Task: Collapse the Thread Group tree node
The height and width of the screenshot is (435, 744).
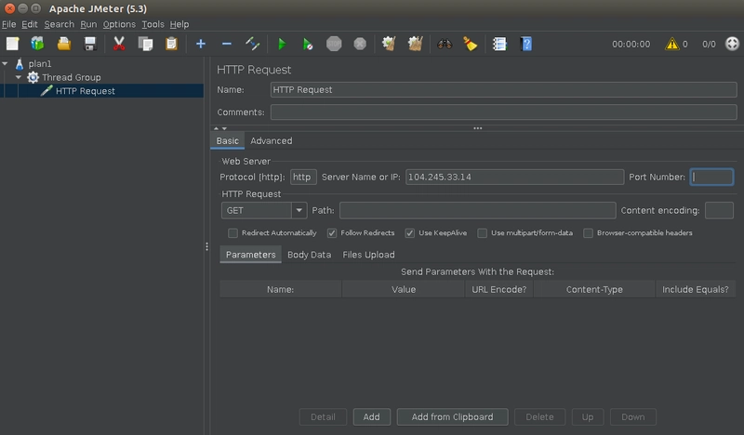Action: (x=19, y=77)
